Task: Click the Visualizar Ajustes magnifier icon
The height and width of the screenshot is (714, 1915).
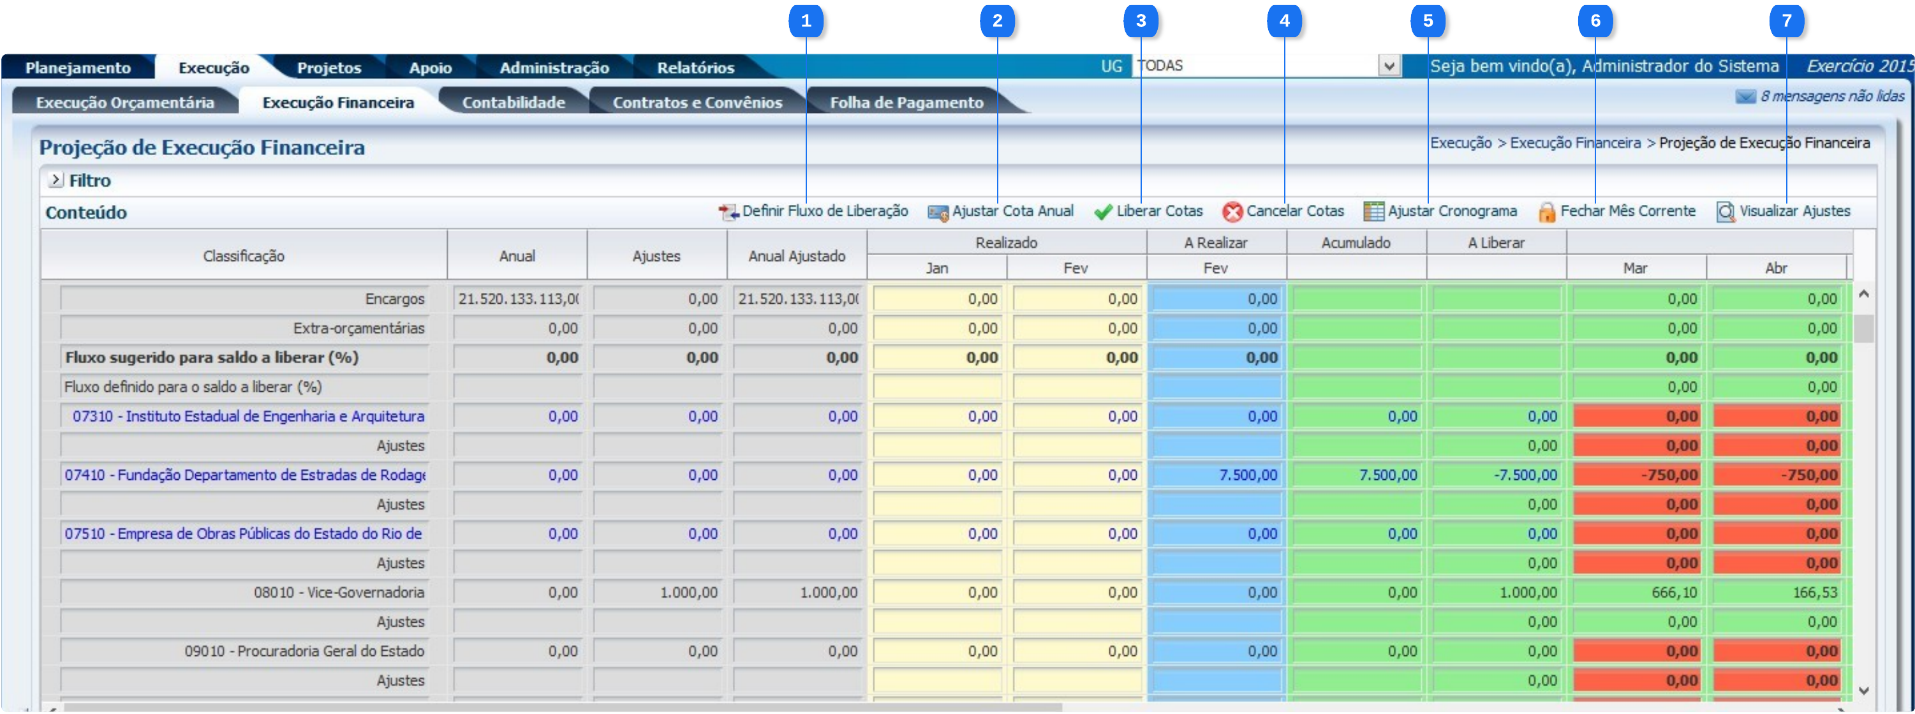Action: pyautogui.click(x=1726, y=212)
